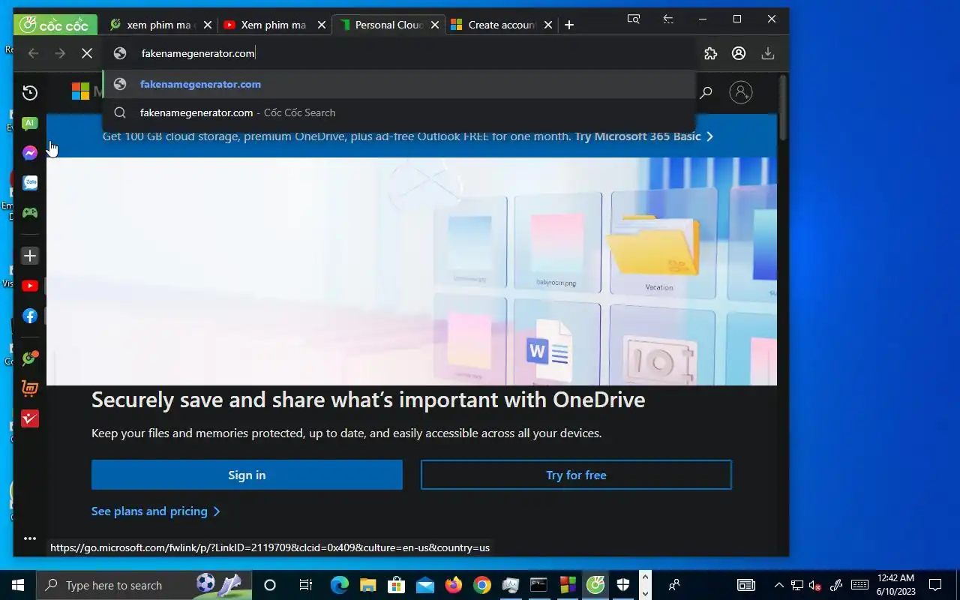Click the address bar URL field
Image resolution: width=960 pixels, height=600 pixels.
tap(399, 53)
